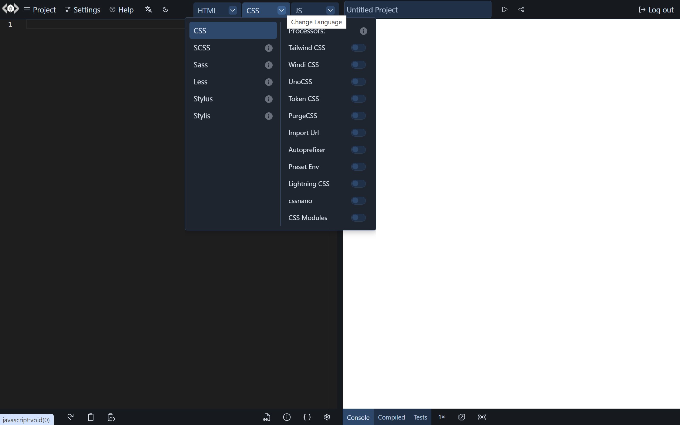Open the Settings menu
The width and height of the screenshot is (680, 425).
pos(83,10)
